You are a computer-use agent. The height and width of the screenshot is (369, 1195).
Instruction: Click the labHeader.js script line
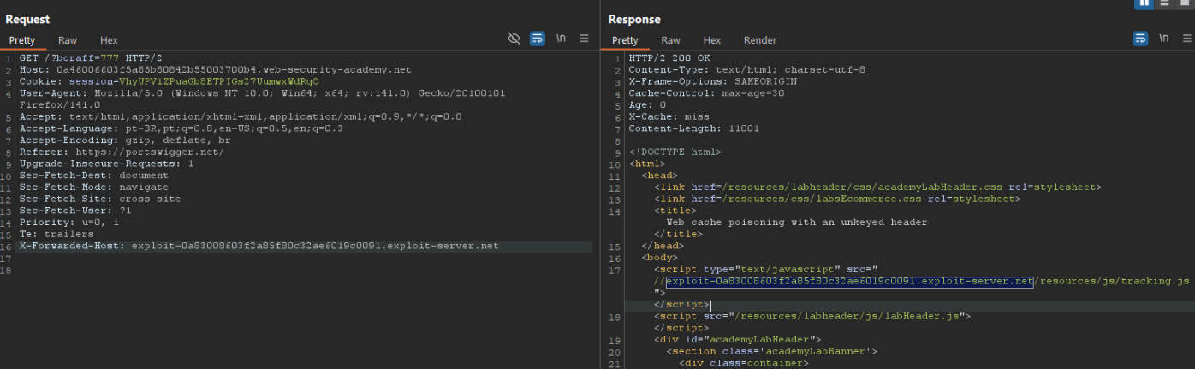[812, 316]
